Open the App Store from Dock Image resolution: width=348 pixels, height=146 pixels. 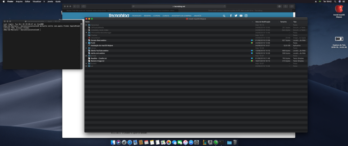[x=191, y=142]
